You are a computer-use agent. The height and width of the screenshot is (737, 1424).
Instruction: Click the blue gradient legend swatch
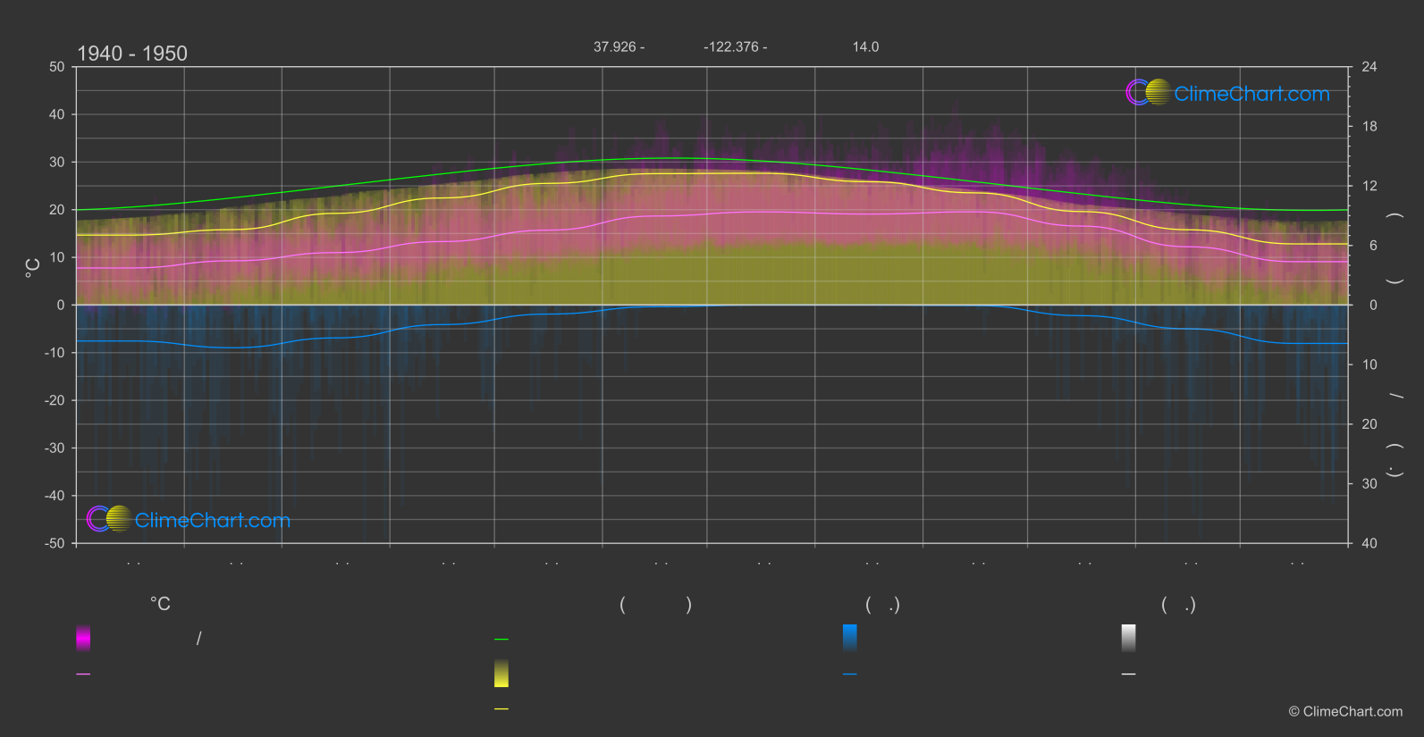849,638
